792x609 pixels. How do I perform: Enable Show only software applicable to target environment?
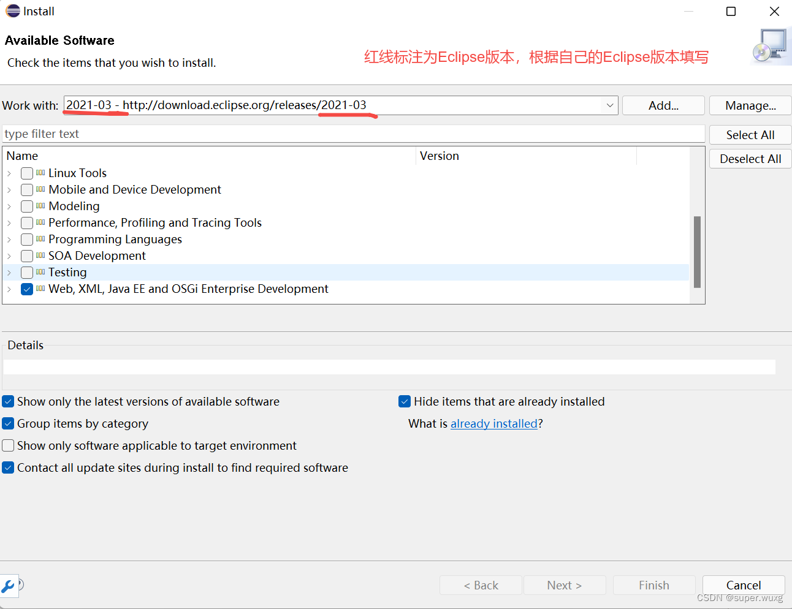tap(8, 445)
